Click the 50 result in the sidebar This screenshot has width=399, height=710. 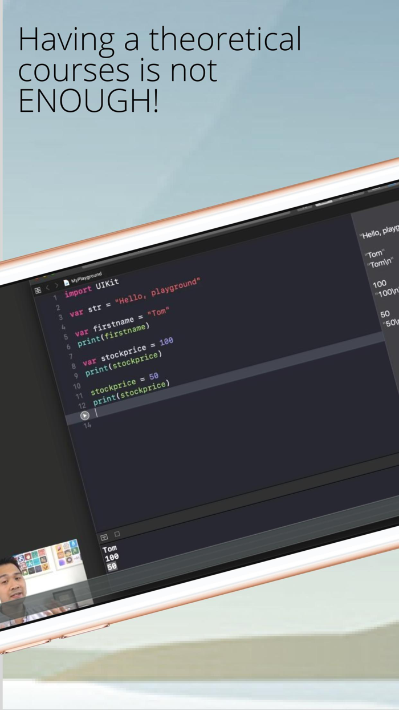point(385,314)
